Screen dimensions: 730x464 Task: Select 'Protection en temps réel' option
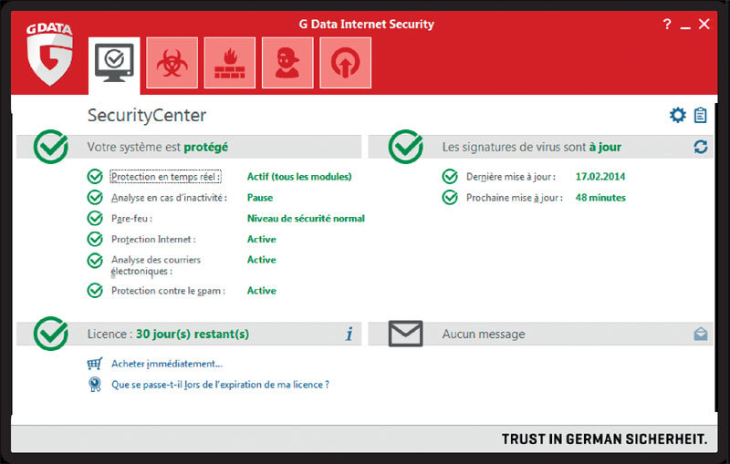pyautogui.click(x=166, y=177)
